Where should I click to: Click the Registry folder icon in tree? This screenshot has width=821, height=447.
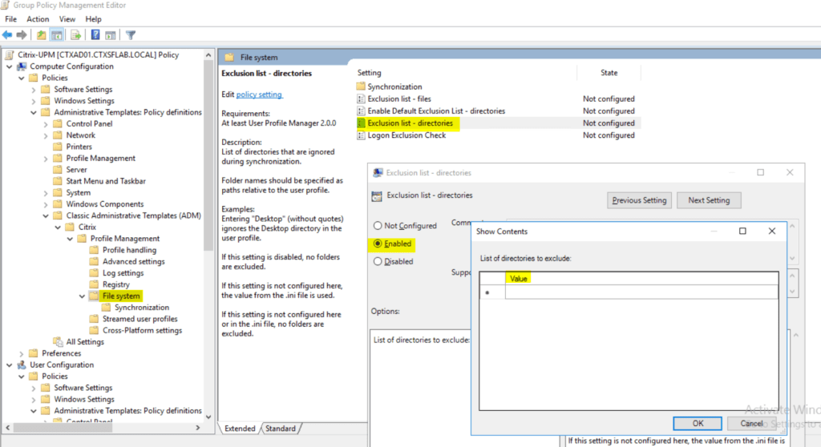click(x=95, y=284)
